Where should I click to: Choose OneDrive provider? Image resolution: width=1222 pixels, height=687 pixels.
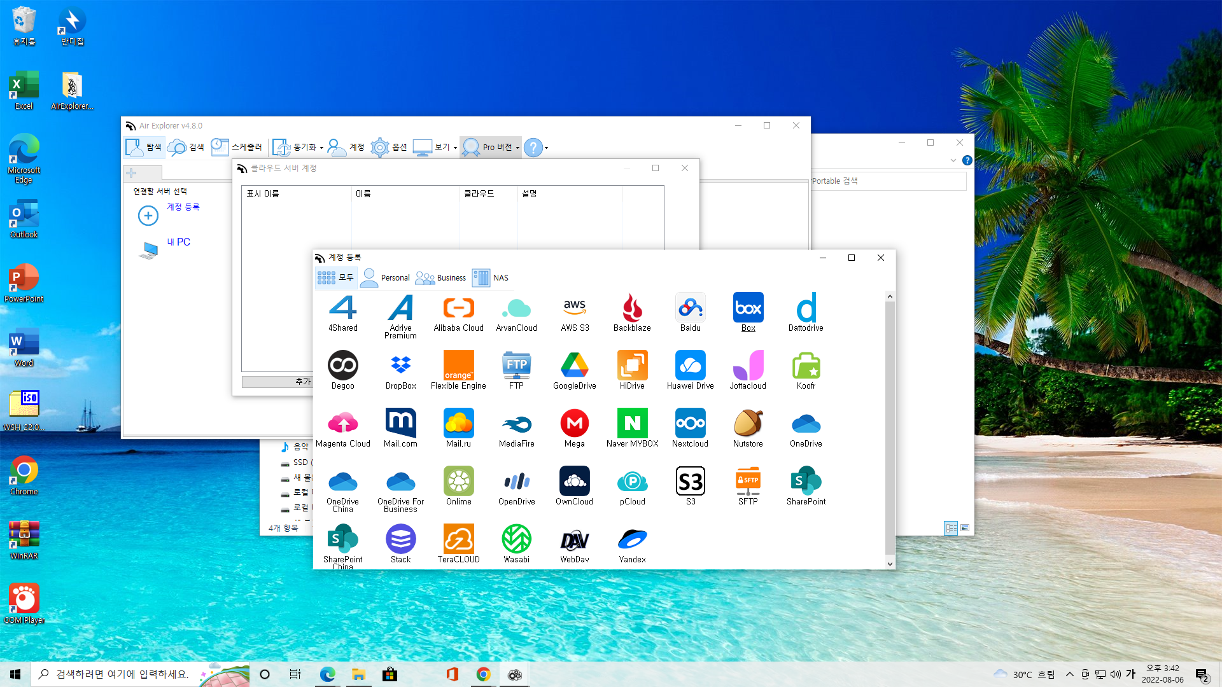point(806,428)
